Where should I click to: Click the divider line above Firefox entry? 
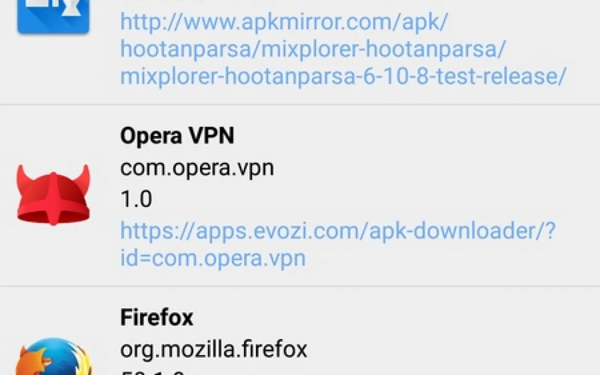click(300, 286)
